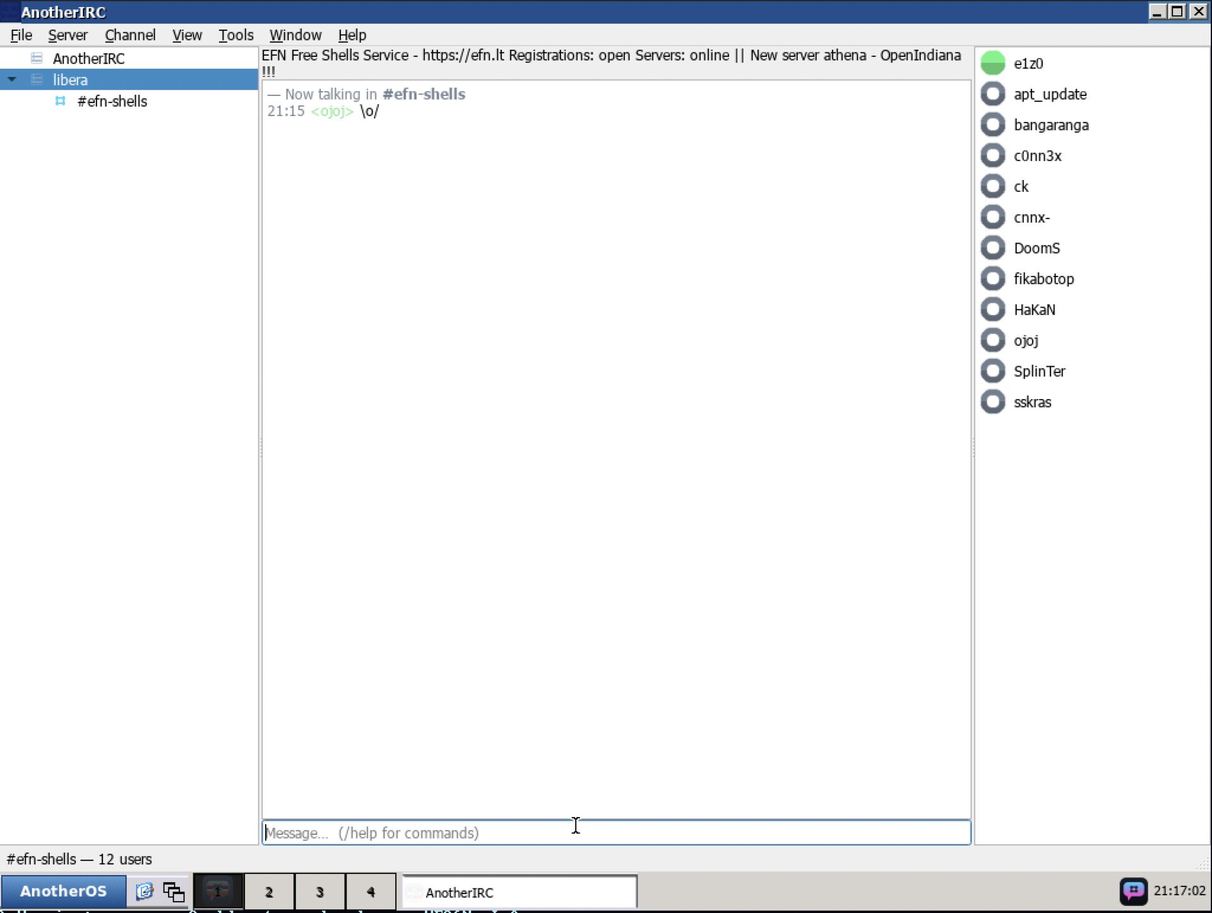Viewport: 1212px width, 913px height.
Task: Click the channel topic text
Action: (612, 63)
